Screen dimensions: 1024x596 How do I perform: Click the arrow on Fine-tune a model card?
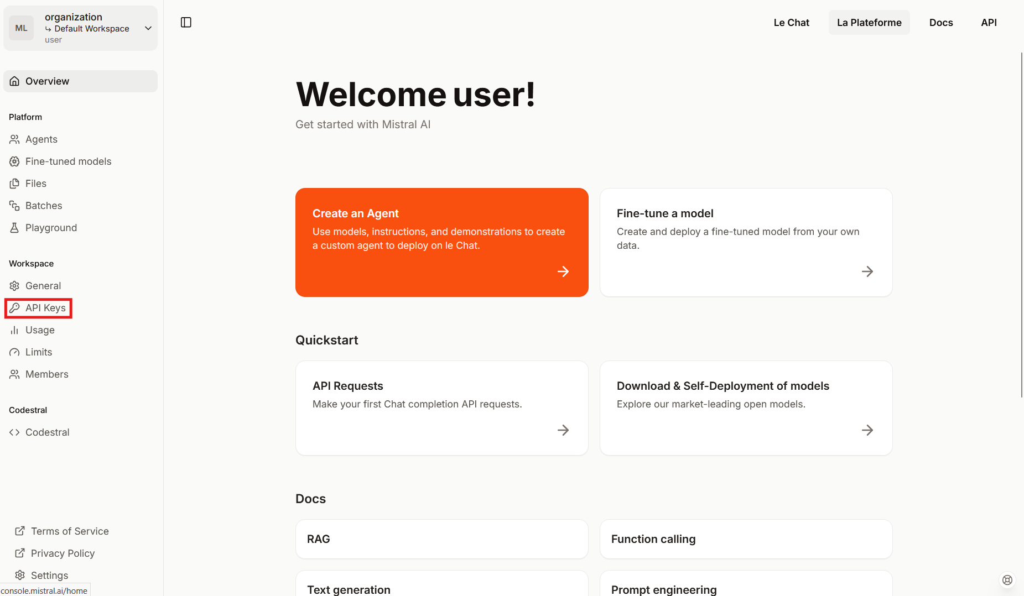(867, 271)
